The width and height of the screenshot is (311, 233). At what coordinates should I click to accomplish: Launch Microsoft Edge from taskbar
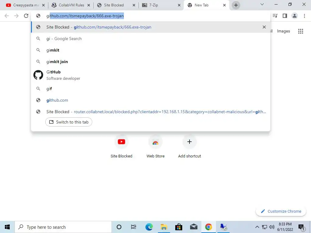pyautogui.click(x=149, y=227)
